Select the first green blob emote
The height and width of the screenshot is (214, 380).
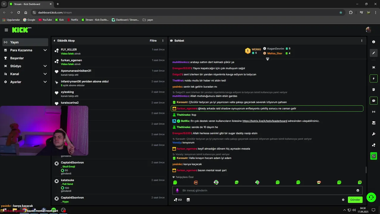coord(175,182)
